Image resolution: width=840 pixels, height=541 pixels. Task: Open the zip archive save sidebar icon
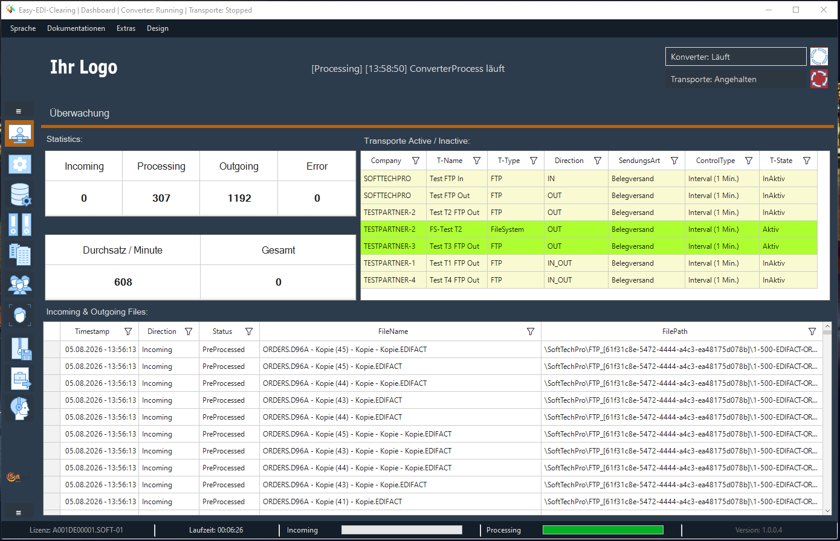click(x=21, y=348)
